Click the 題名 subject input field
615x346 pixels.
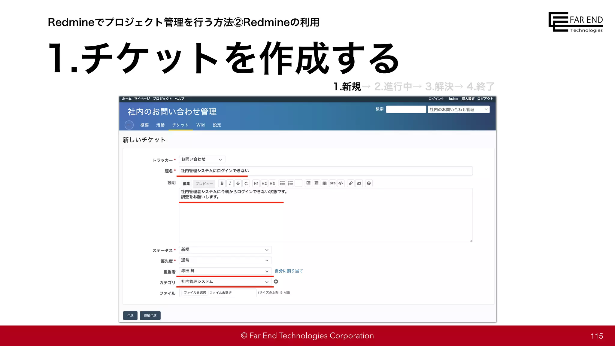(326, 171)
